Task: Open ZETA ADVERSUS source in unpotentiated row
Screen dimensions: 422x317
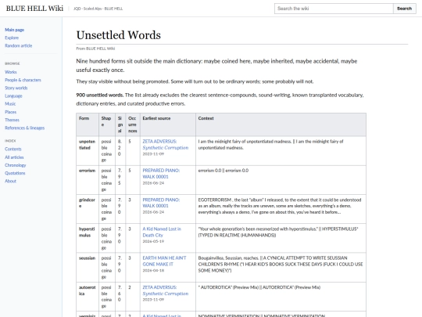Action: click(x=165, y=145)
